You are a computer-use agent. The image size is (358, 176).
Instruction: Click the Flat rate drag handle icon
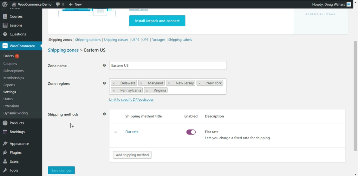tap(115, 132)
